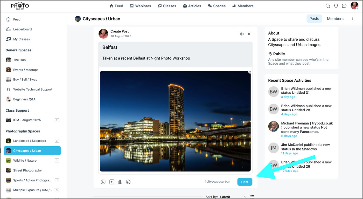Switch to the Posts tab
Screen dimensions: 363x199
(314, 19)
